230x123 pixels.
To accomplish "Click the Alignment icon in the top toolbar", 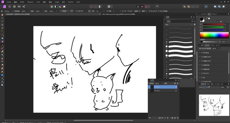I will (206, 7).
